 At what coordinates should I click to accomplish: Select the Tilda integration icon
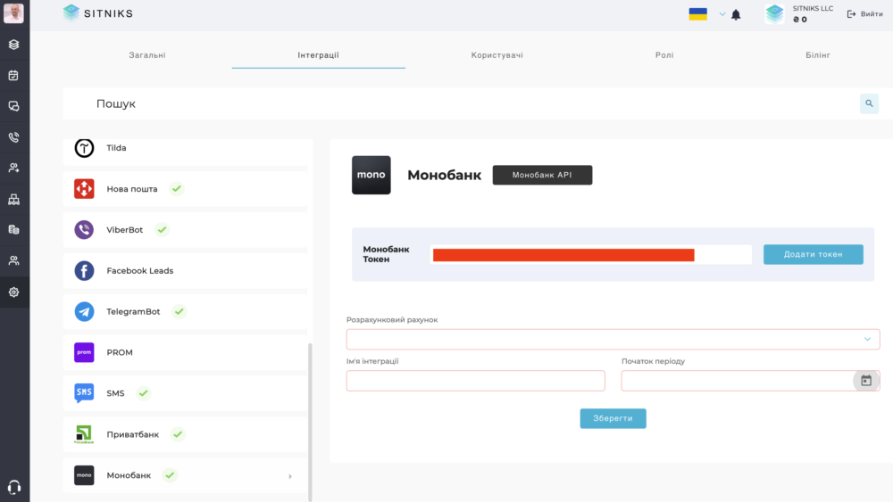(x=84, y=148)
